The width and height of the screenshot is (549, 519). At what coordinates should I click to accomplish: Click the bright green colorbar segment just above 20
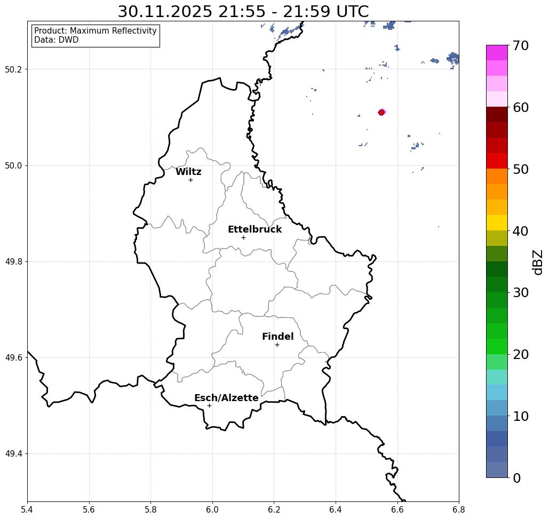(497, 347)
